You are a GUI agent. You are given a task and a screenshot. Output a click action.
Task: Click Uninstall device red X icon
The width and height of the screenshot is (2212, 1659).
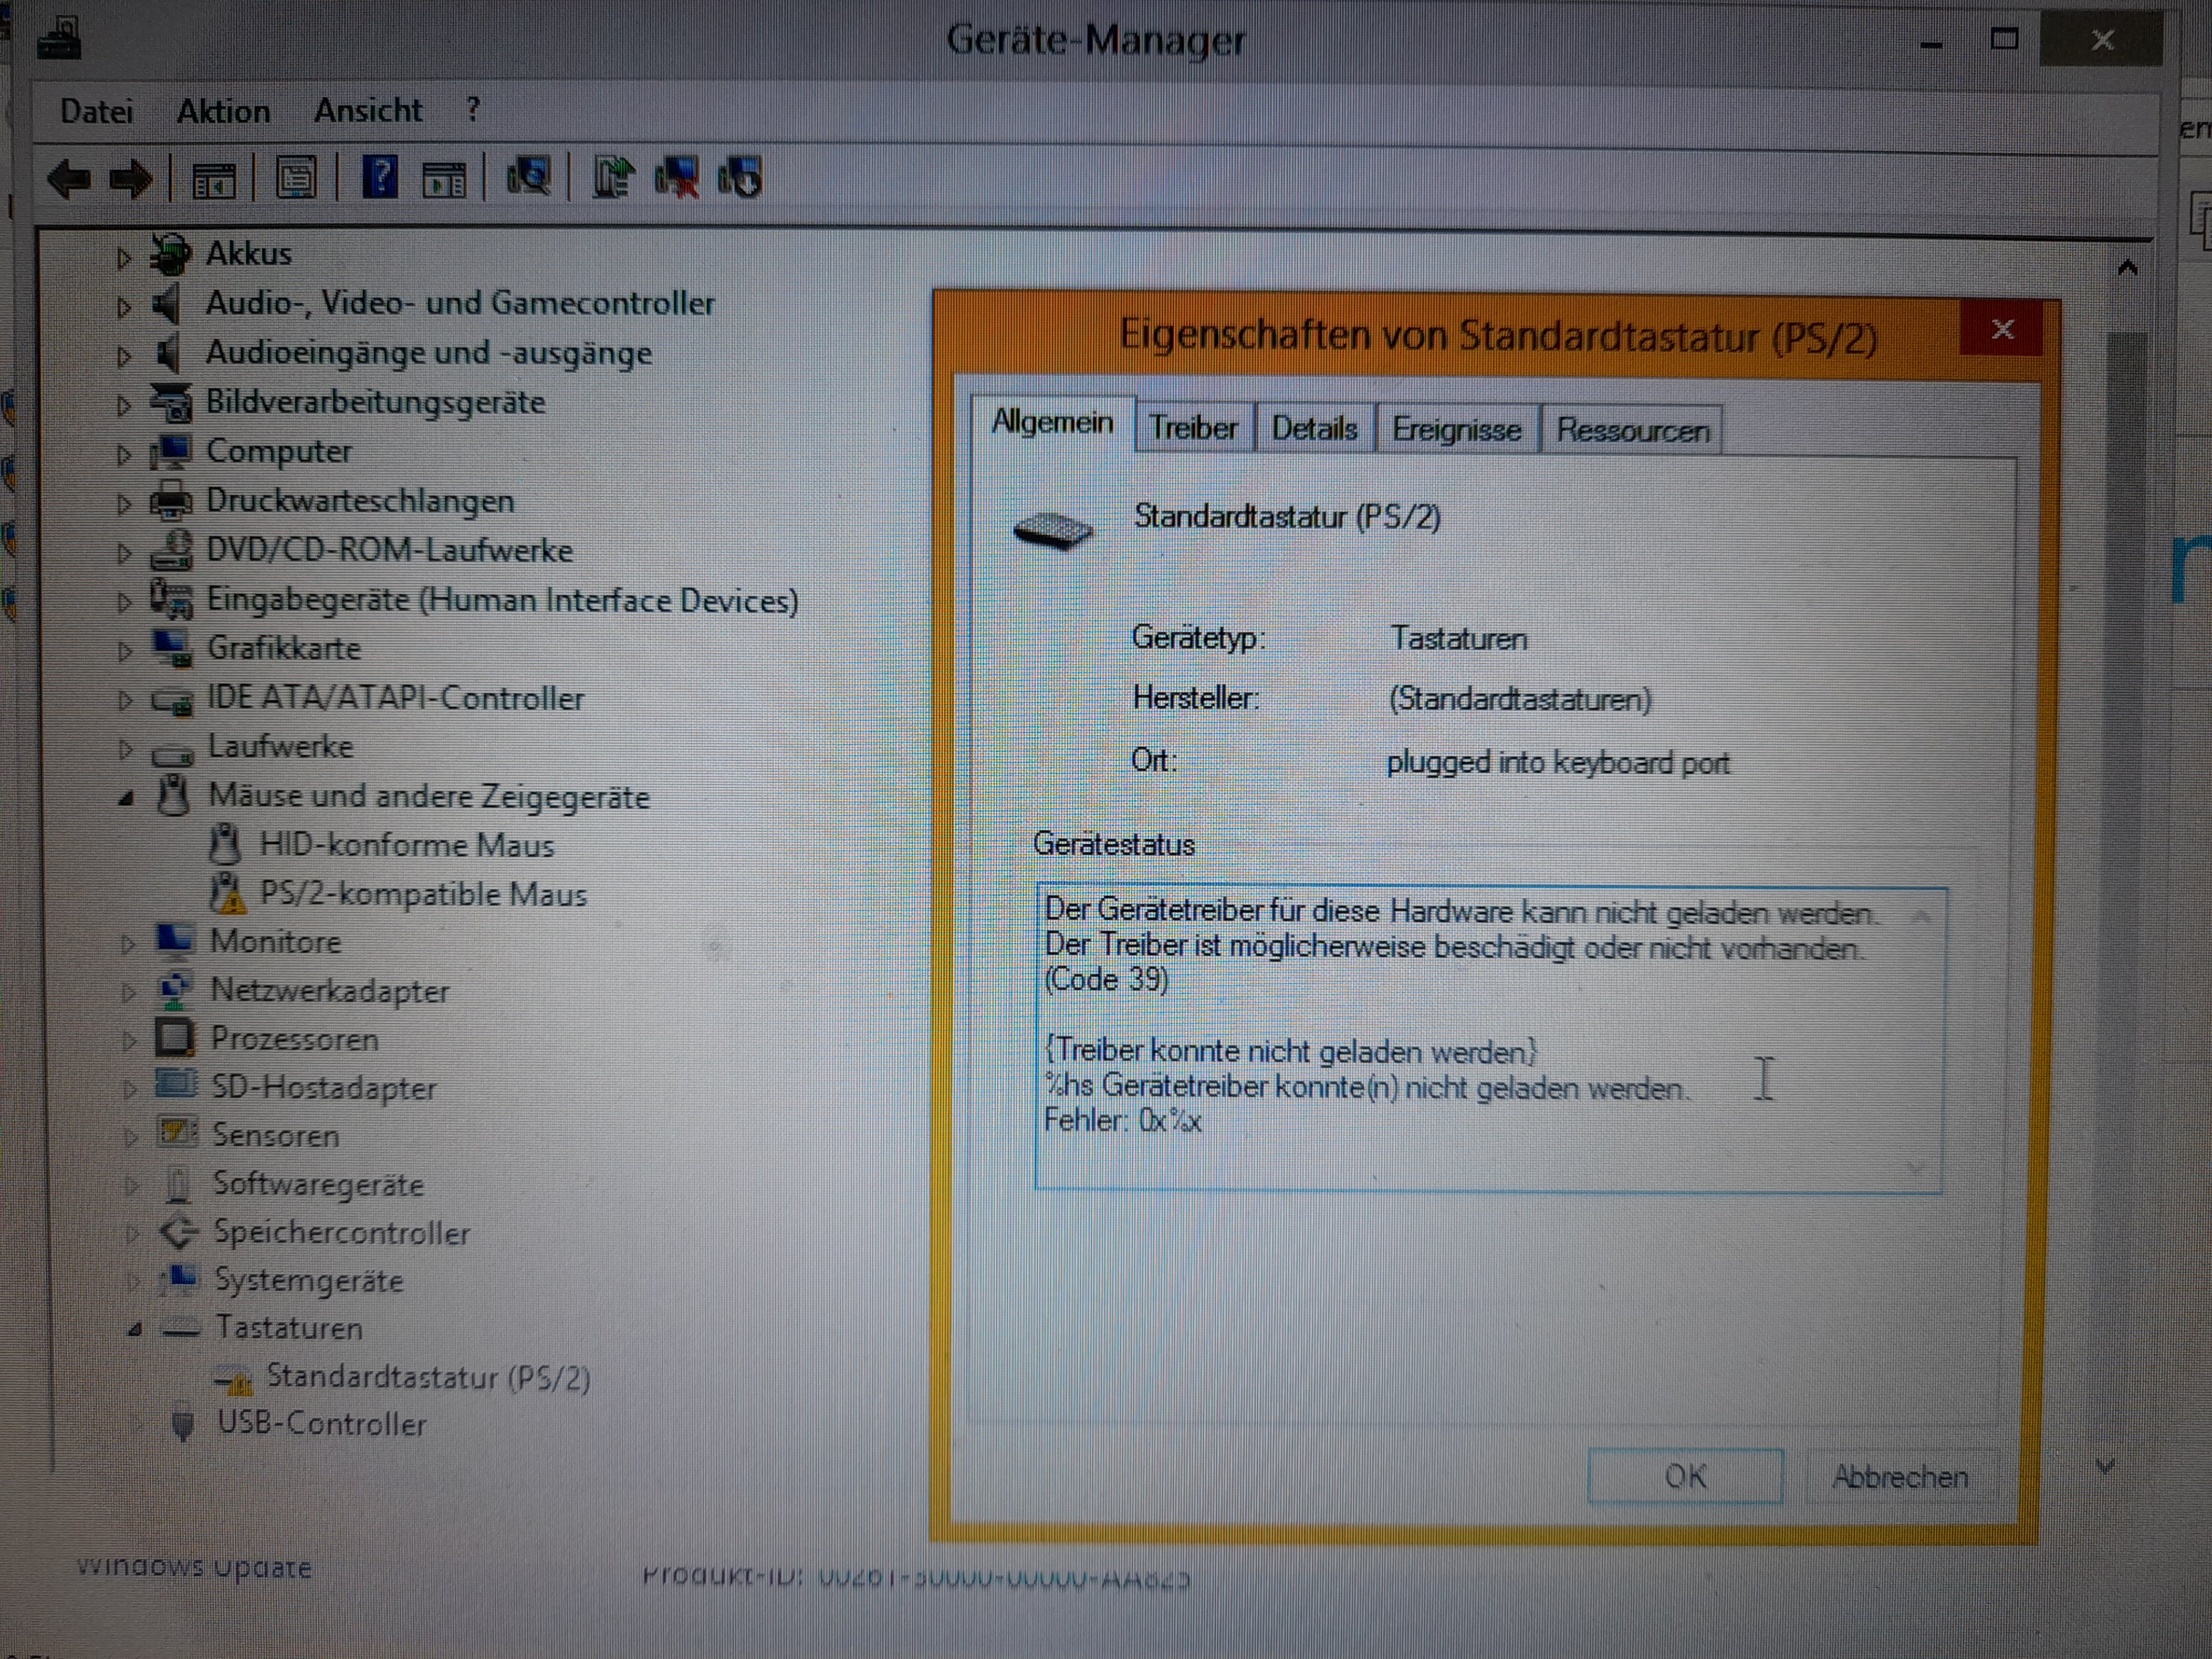(677, 178)
